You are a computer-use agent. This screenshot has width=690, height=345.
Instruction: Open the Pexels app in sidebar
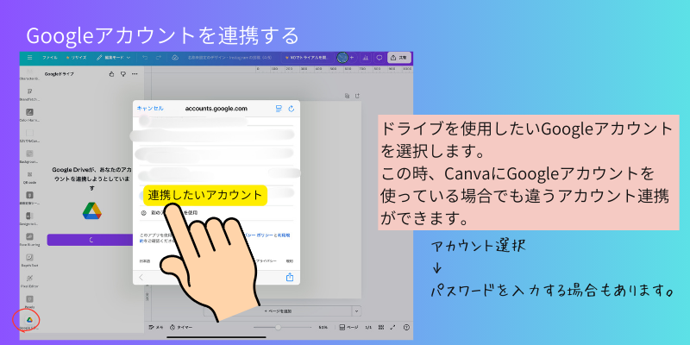(29, 302)
